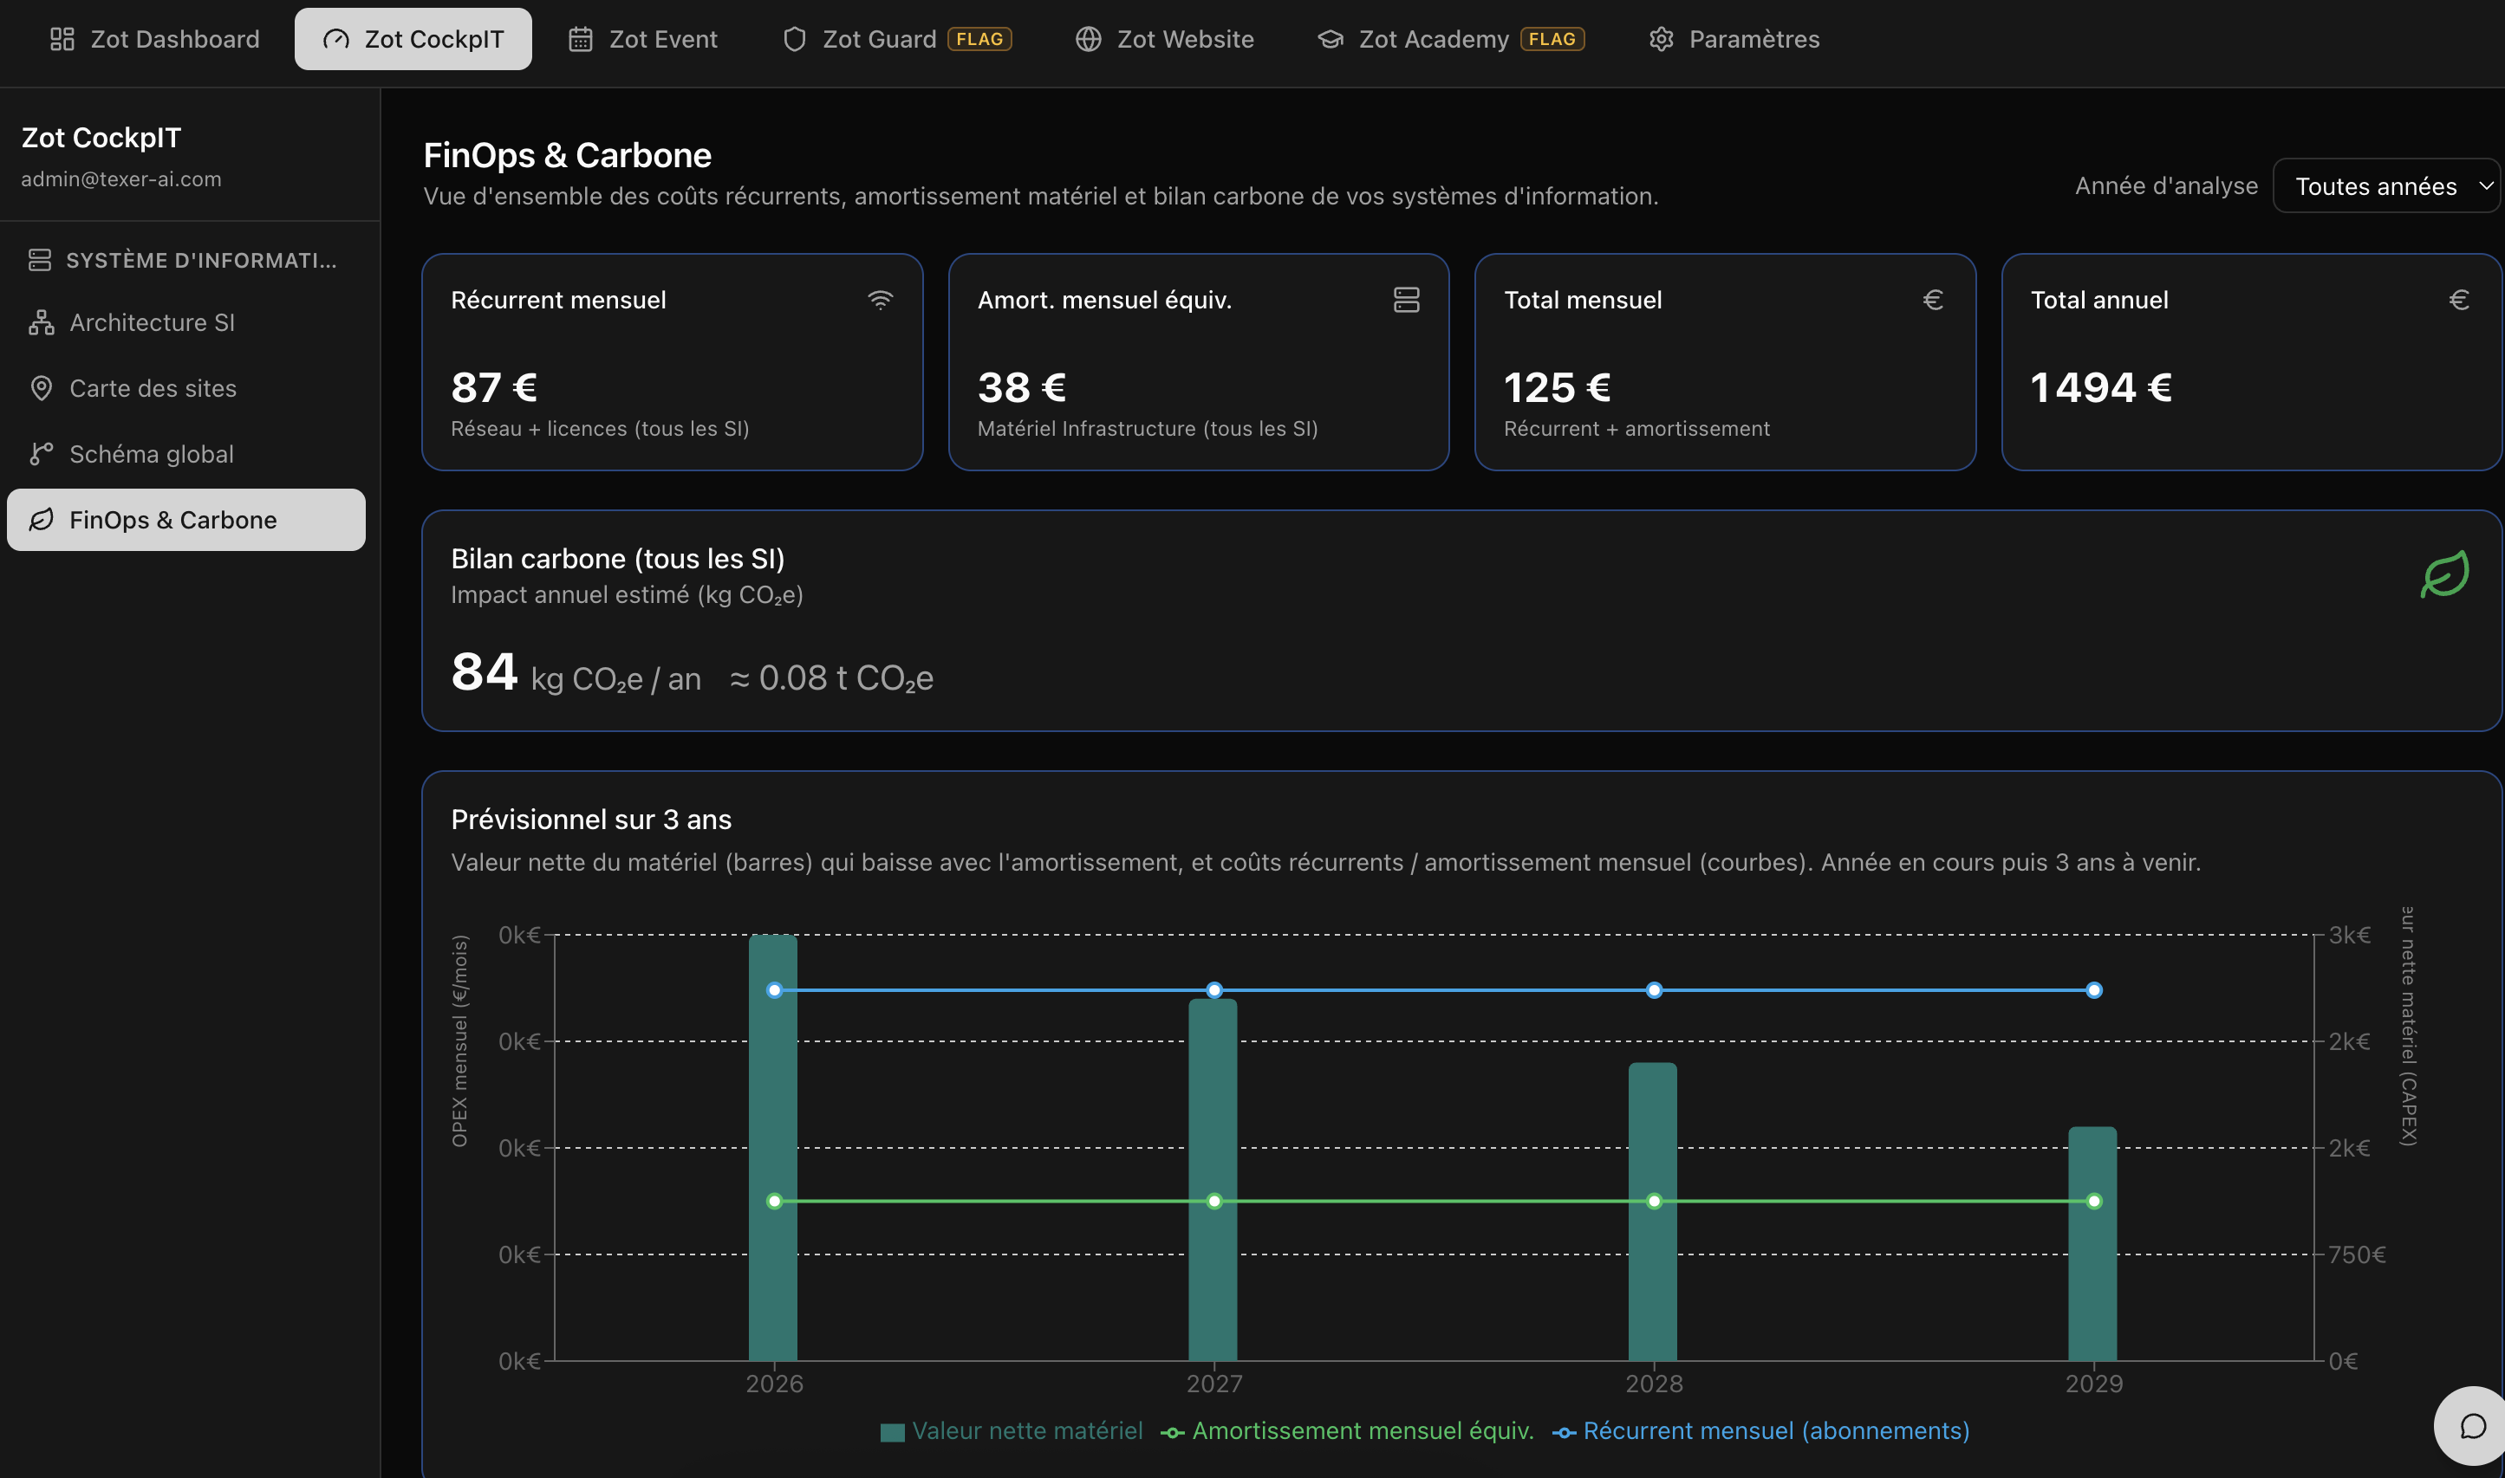Toggle Amortissement mensuel équiv. legend entry
The width and height of the screenshot is (2505, 1478).
(1347, 1431)
